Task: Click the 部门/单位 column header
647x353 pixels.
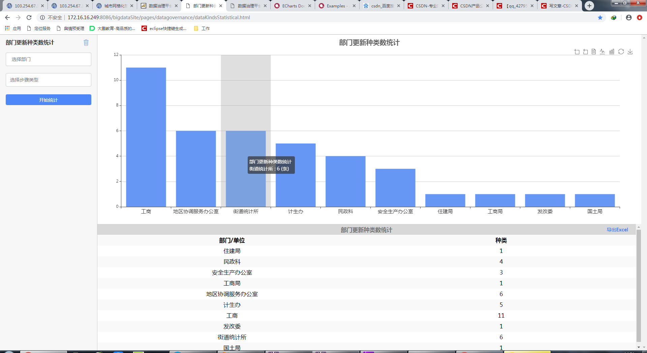Action: (232, 240)
